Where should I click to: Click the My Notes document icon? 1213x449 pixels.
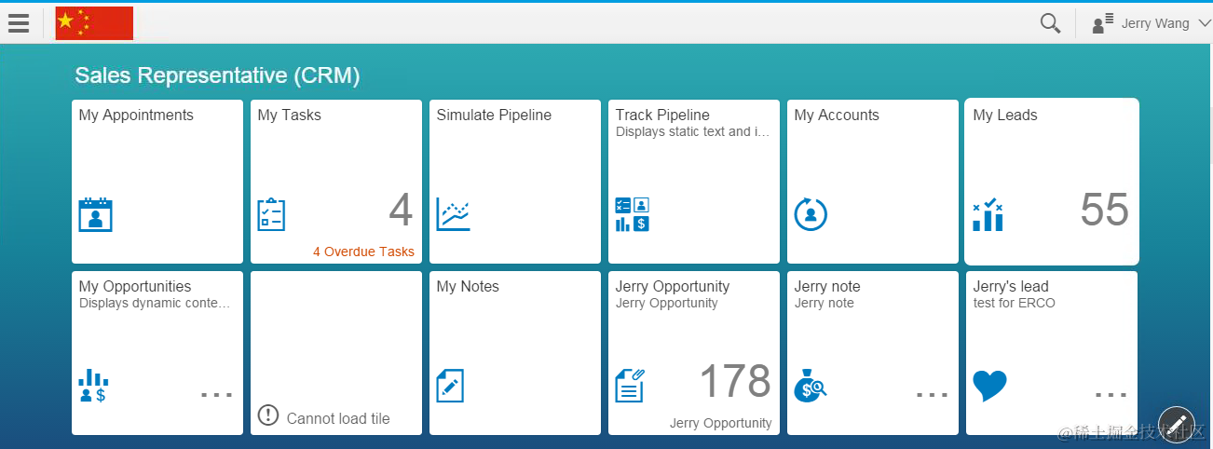[450, 386]
